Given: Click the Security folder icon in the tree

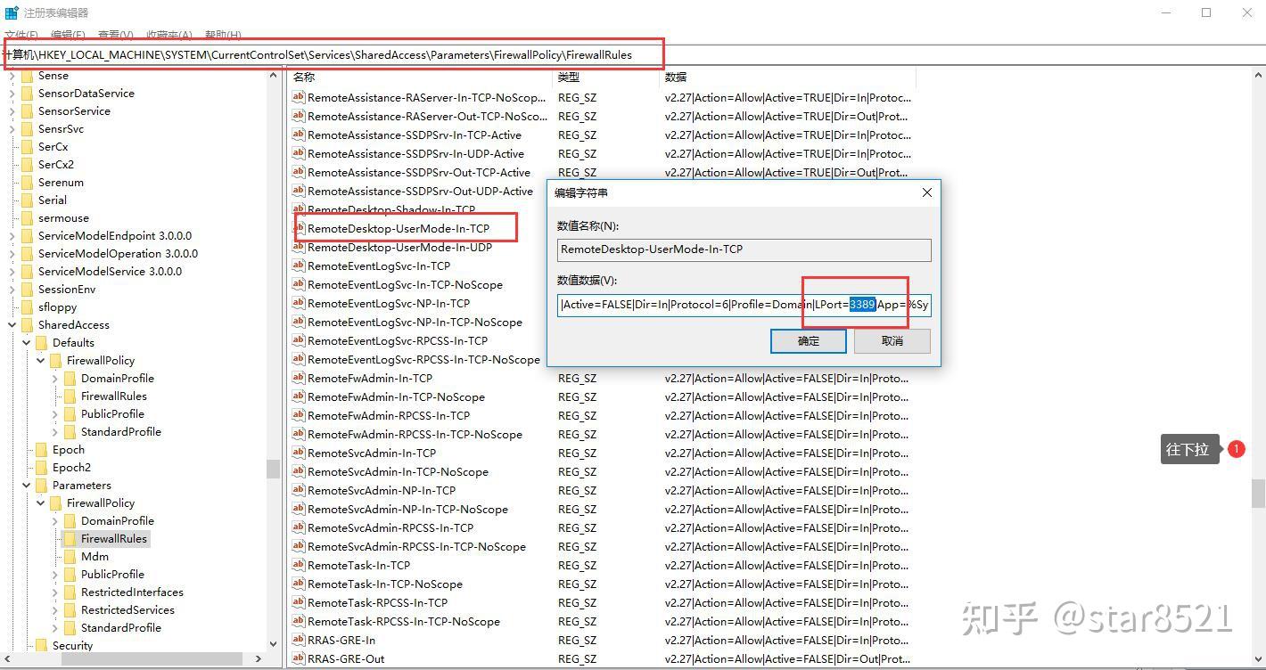Looking at the screenshot, I should point(41,646).
